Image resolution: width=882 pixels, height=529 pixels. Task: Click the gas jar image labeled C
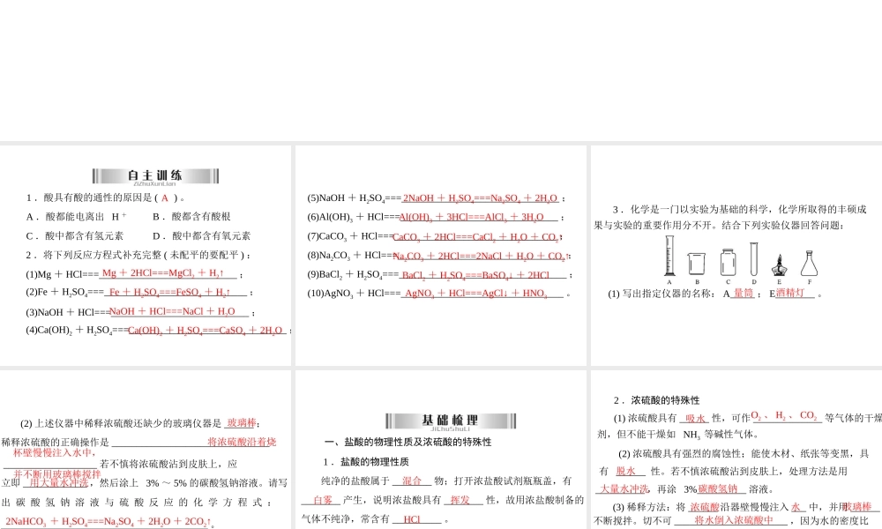[x=728, y=263]
